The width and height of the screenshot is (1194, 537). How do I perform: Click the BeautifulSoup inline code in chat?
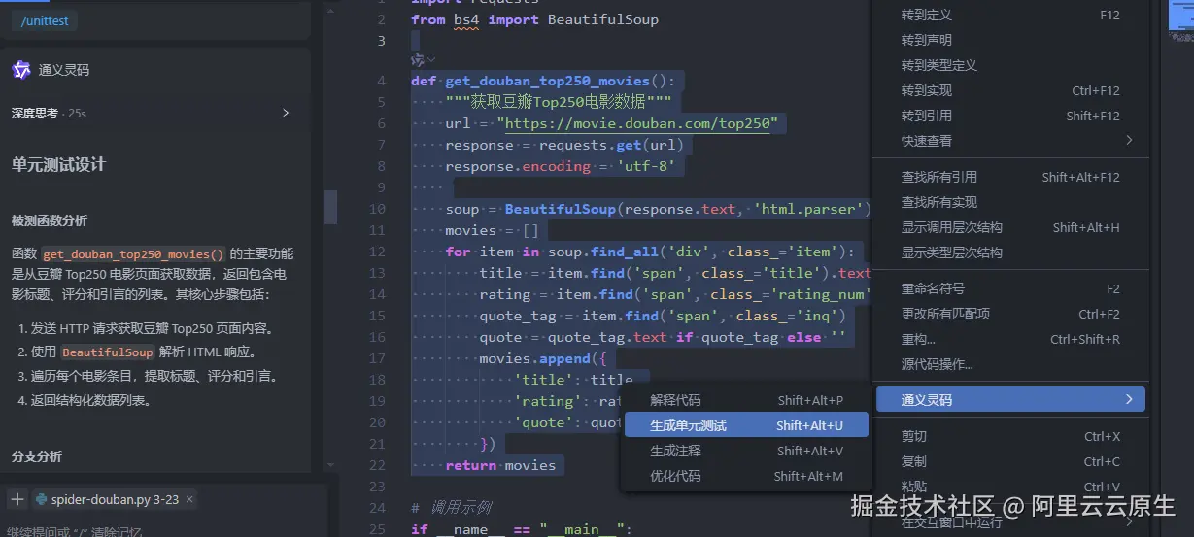107,352
